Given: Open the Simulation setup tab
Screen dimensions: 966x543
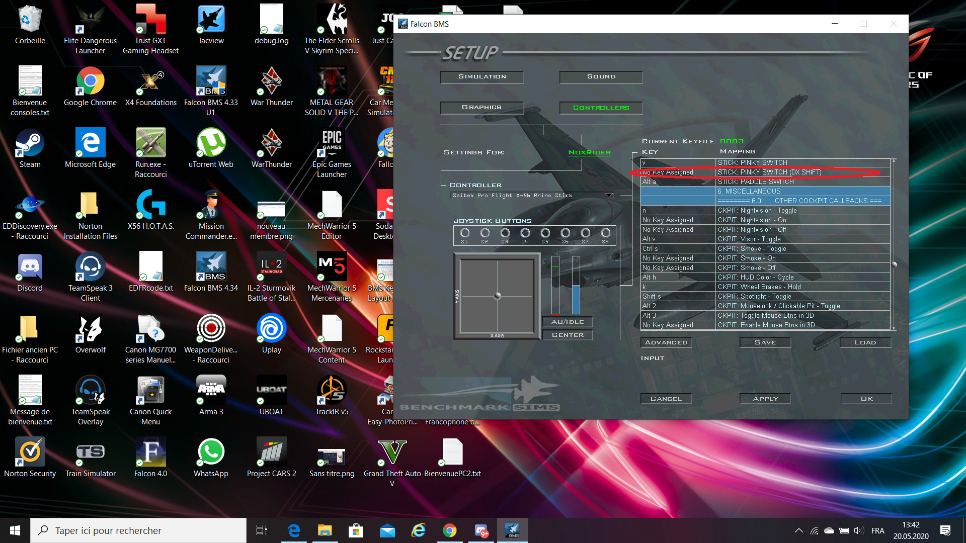Looking at the screenshot, I should point(481,77).
